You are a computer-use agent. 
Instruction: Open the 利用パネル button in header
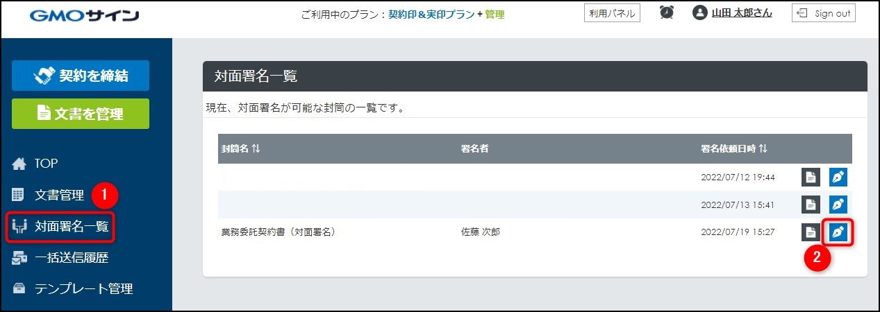coord(611,13)
